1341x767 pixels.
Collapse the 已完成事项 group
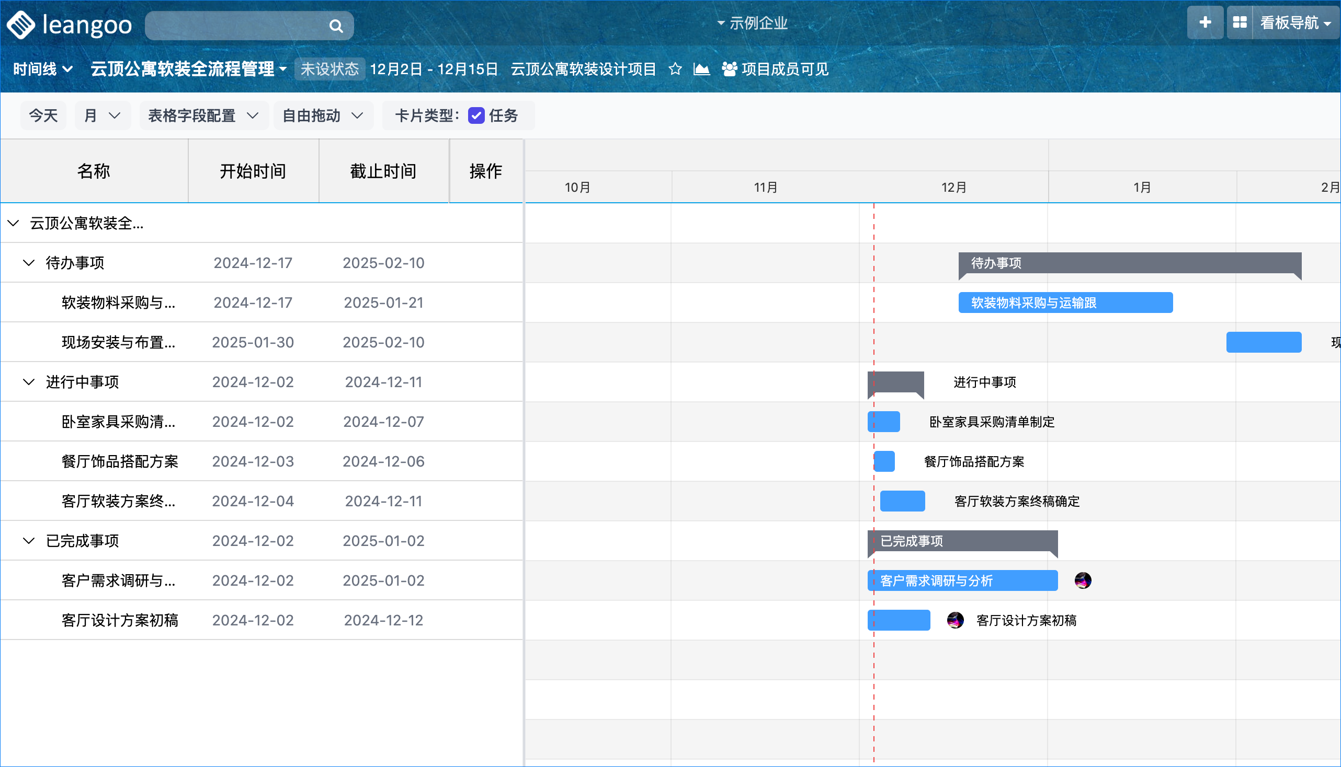point(29,541)
